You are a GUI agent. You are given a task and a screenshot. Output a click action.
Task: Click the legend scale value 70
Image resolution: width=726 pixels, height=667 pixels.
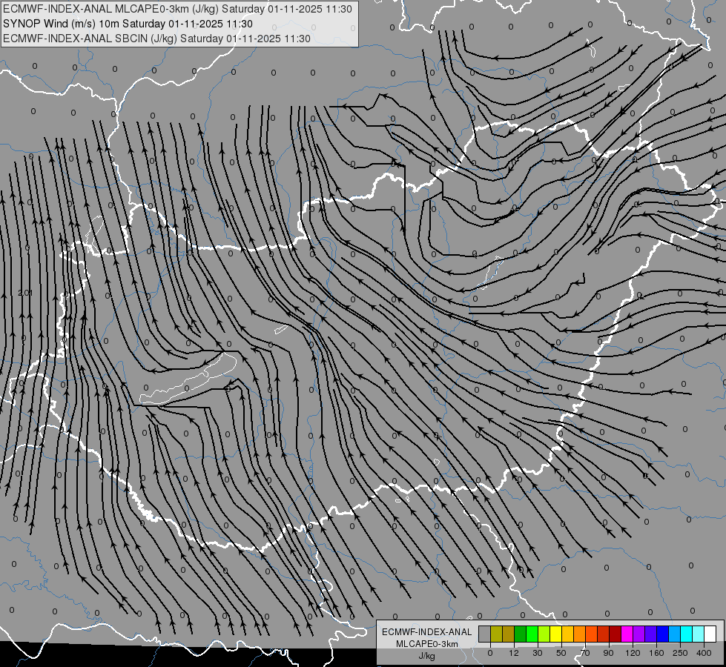[x=585, y=653]
